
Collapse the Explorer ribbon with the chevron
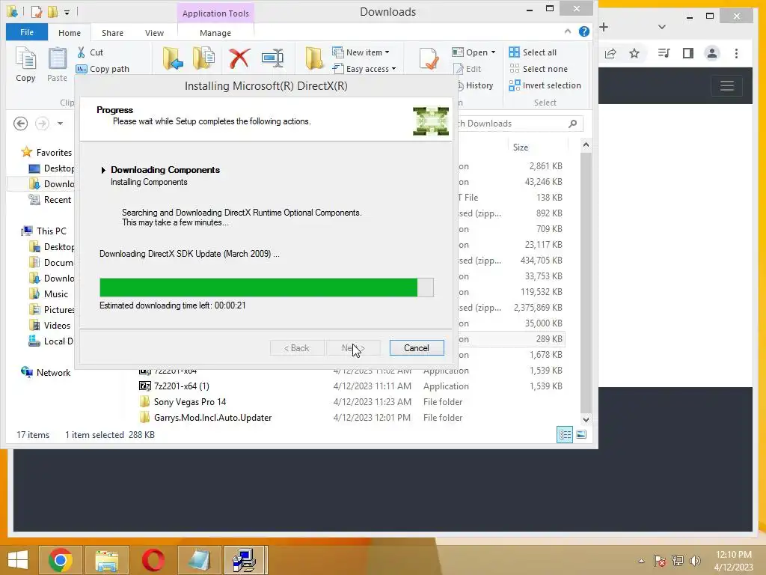567,31
